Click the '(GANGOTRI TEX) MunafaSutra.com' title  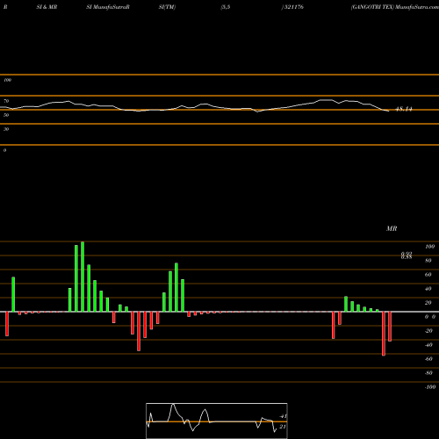pos(395,7)
